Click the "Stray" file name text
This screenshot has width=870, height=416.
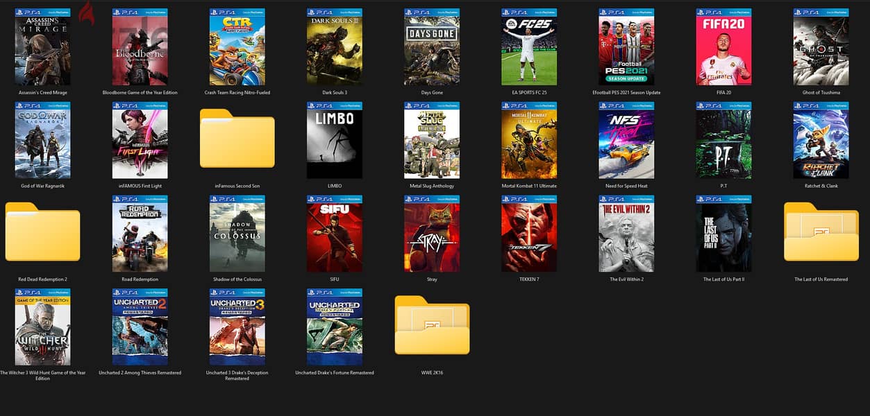[432, 279]
